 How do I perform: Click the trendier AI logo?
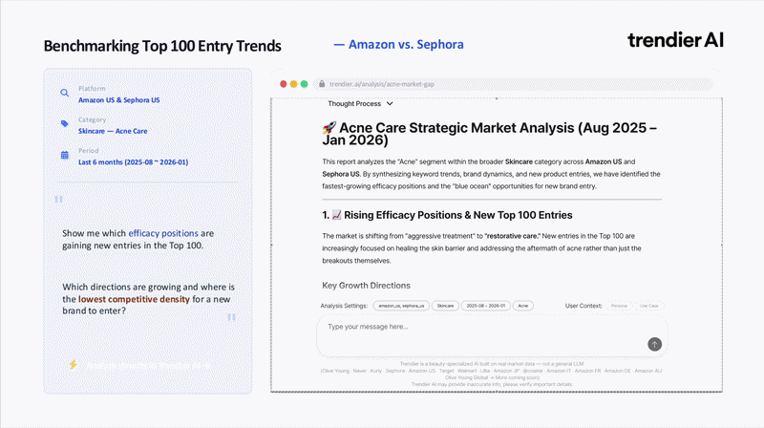[x=675, y=39]
